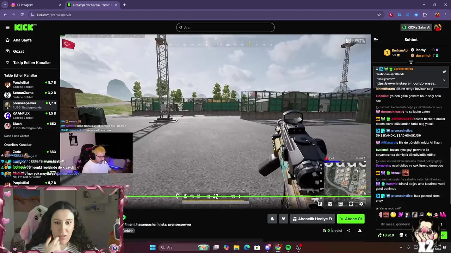Open Discord from taskbar
The width and height of the screenshot is (451, 253).
(268, 247)
